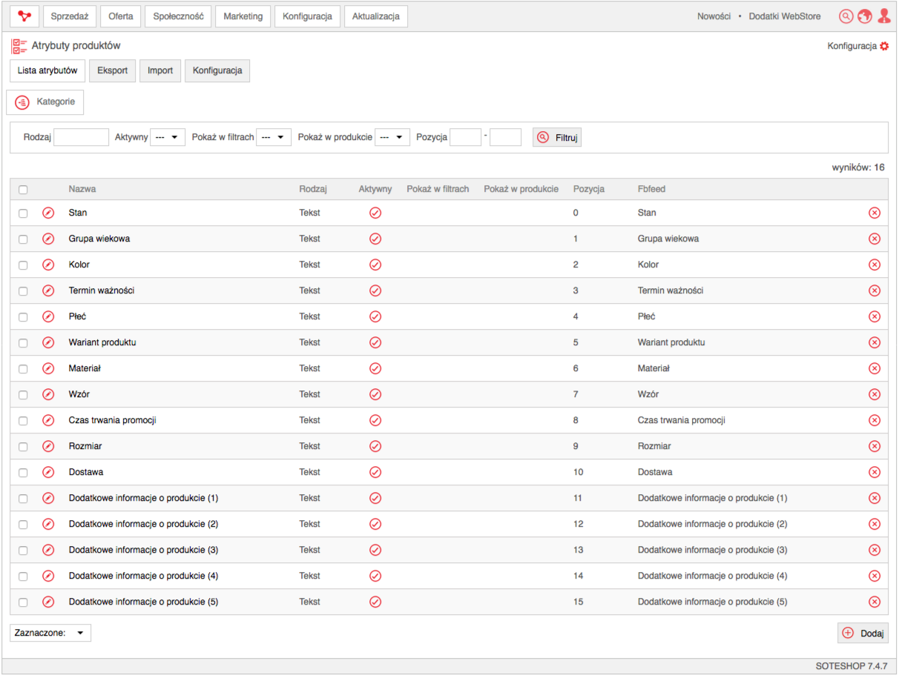Click edit icon for Kolor row
Image resolution: width=899 pixels, height=678 pixels.
[48, 265]
